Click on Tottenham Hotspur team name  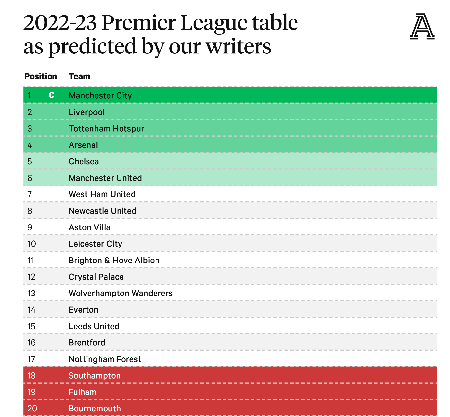(x=106, y=129)
